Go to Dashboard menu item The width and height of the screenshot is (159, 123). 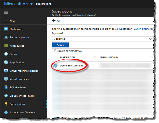(x=23, y=29)
